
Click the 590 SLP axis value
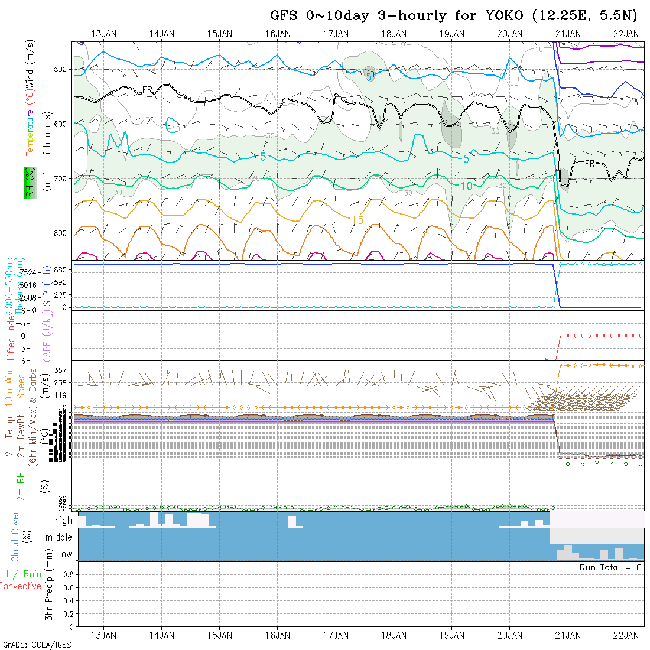point(60,282)
